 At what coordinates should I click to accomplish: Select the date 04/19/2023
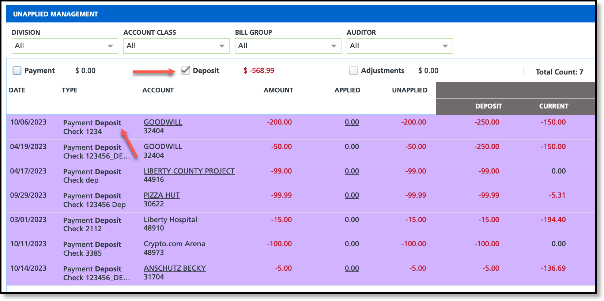[29, 147]
